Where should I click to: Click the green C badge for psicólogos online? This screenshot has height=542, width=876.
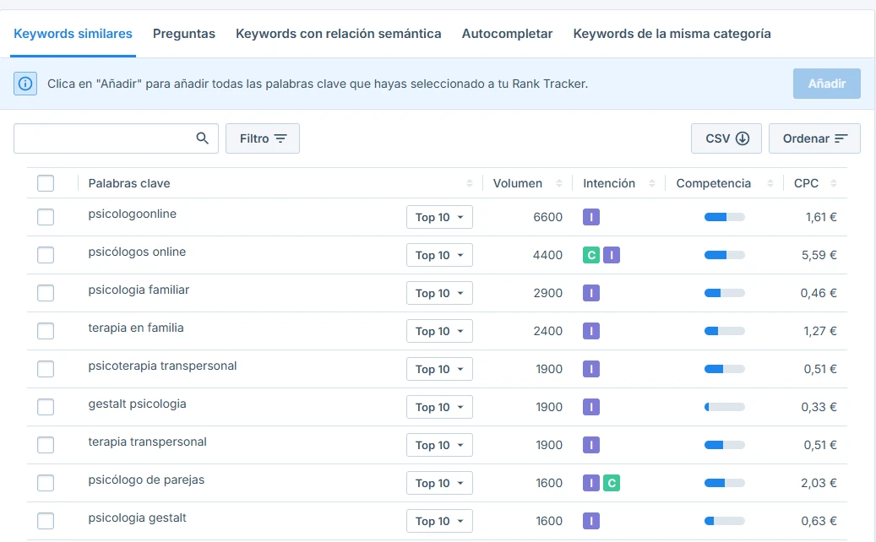tap(591, 255)
